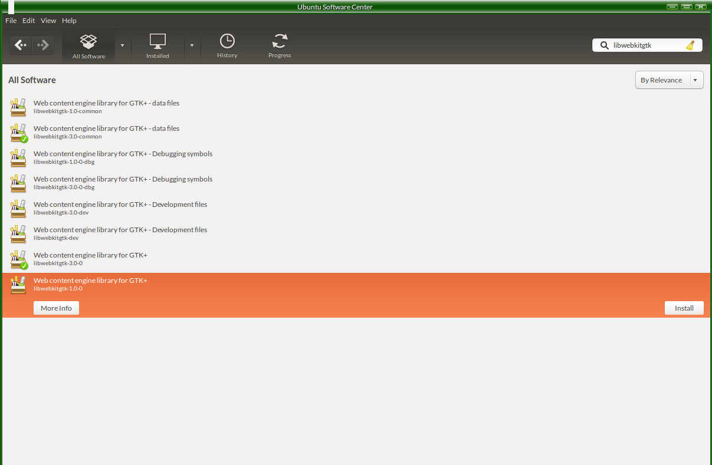Click the libwebkitgtk-1.0-0 package icon

pyautogui.click(x=19, y=285)
